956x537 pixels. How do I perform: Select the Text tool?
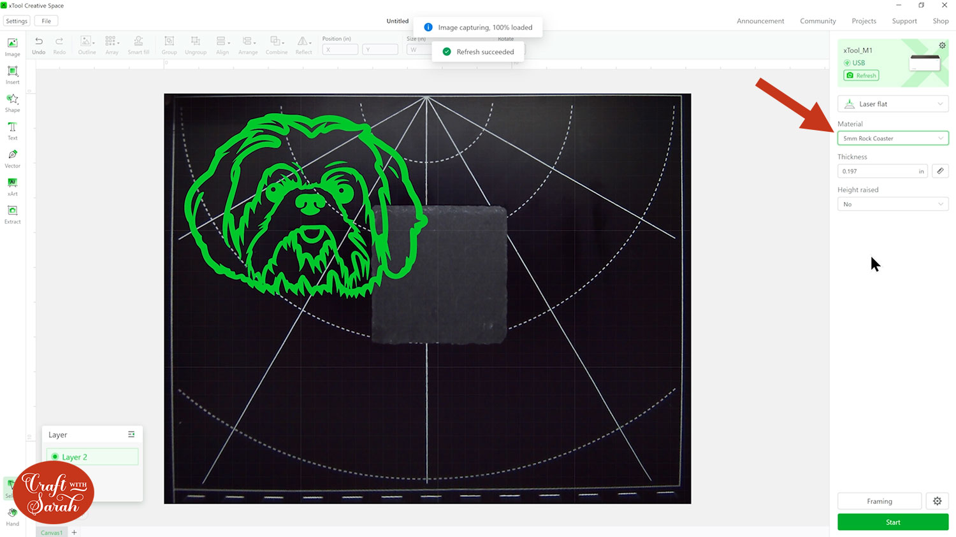[12, 131]
